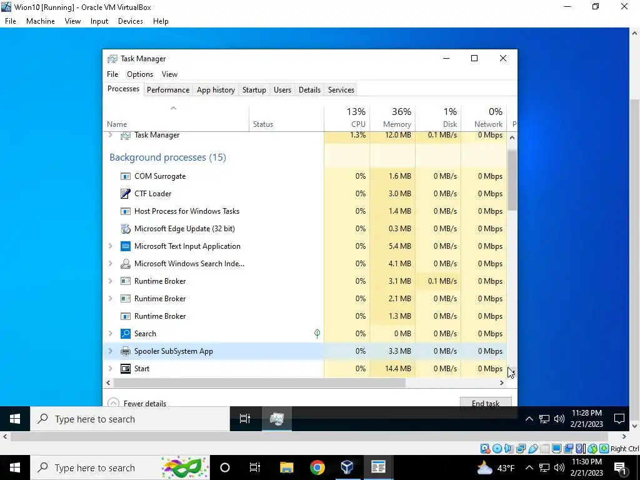Click VirtualBox shared folders status icon
Viewport: 640px width, 480px height.
coord(544,449)
